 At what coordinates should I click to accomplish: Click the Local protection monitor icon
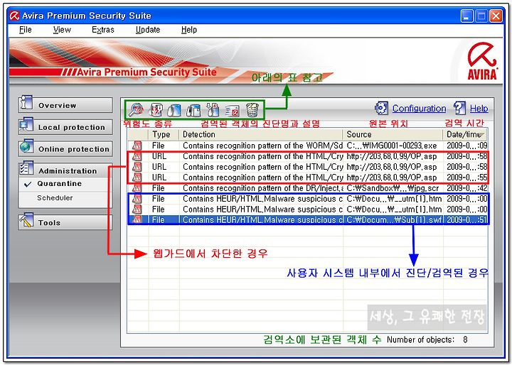click(x=26, y=125)
